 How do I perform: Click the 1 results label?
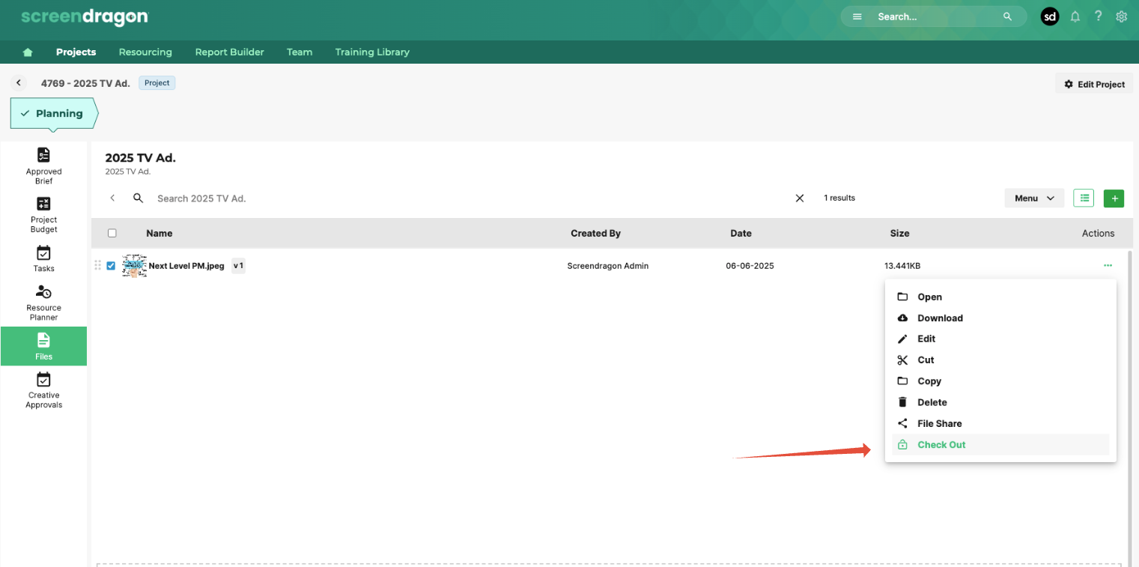(x=839, y=198)
